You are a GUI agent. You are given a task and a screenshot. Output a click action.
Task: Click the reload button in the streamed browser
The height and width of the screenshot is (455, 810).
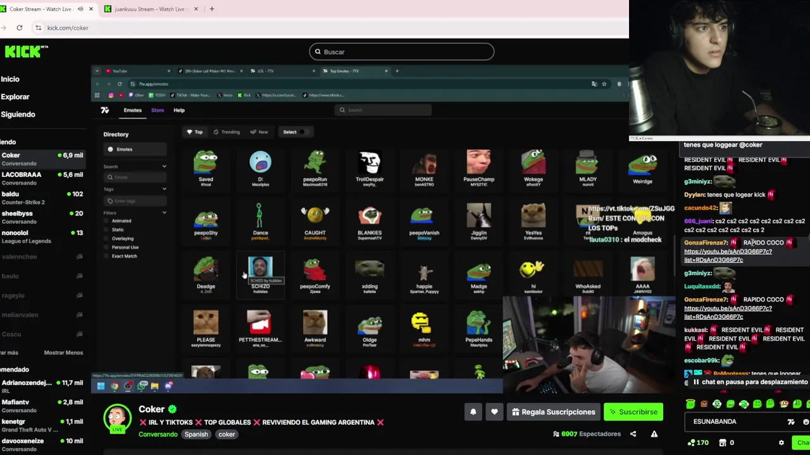tap(119, 84)
